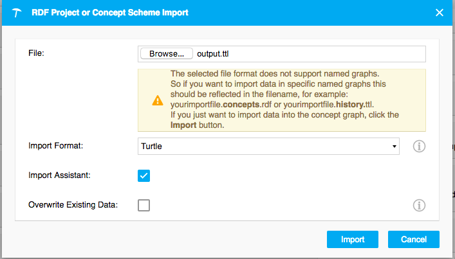Viewport: 455px width, 259px height.
Task: Click the Browse... file button
Action: click(167, 54)
